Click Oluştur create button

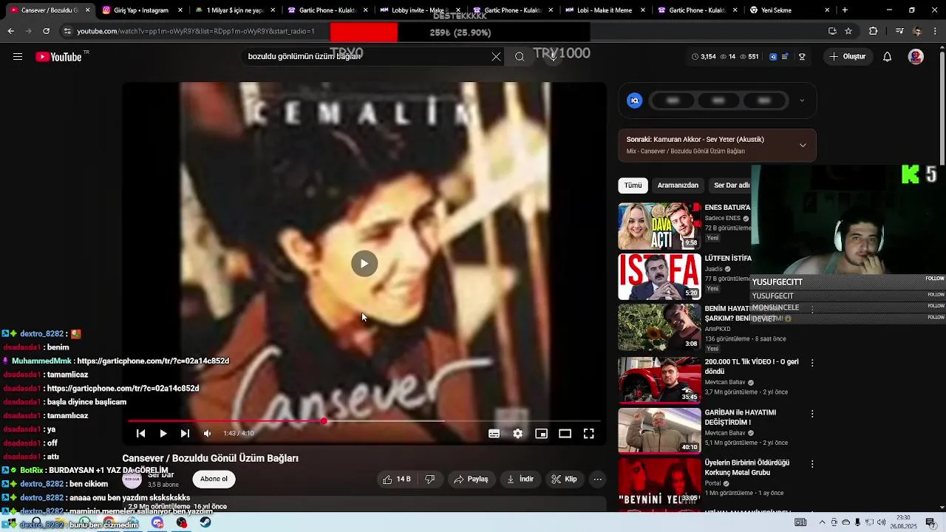[847, 57]
